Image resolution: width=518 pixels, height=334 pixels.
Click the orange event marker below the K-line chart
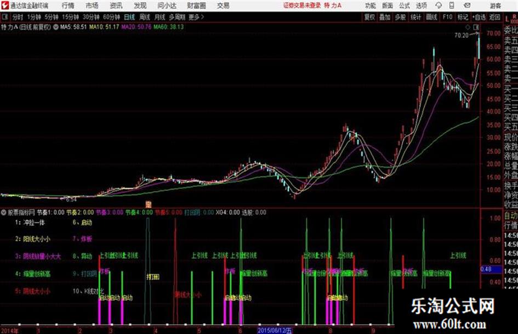(x=149, y=204)
